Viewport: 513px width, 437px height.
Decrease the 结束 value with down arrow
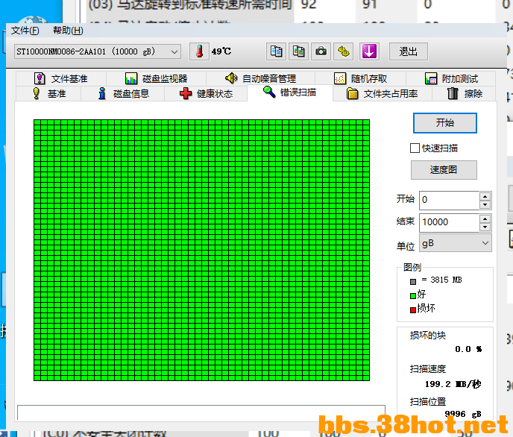pos(485,227)
